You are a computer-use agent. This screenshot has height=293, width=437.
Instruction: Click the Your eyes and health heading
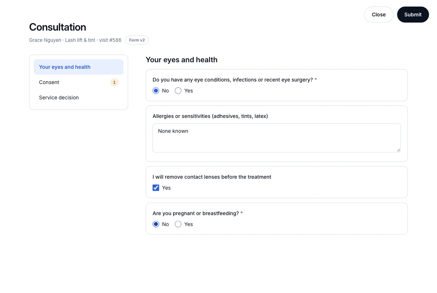click(x=181, y=60)
